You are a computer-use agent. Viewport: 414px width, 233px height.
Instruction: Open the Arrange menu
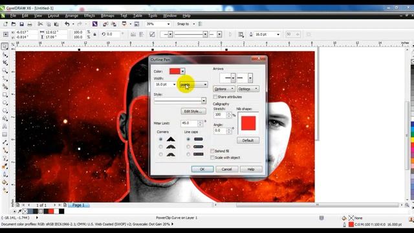71,16
